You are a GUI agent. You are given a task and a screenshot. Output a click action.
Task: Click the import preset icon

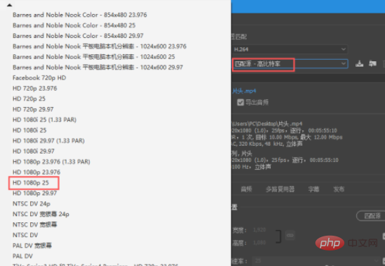(x=373, y=64)
